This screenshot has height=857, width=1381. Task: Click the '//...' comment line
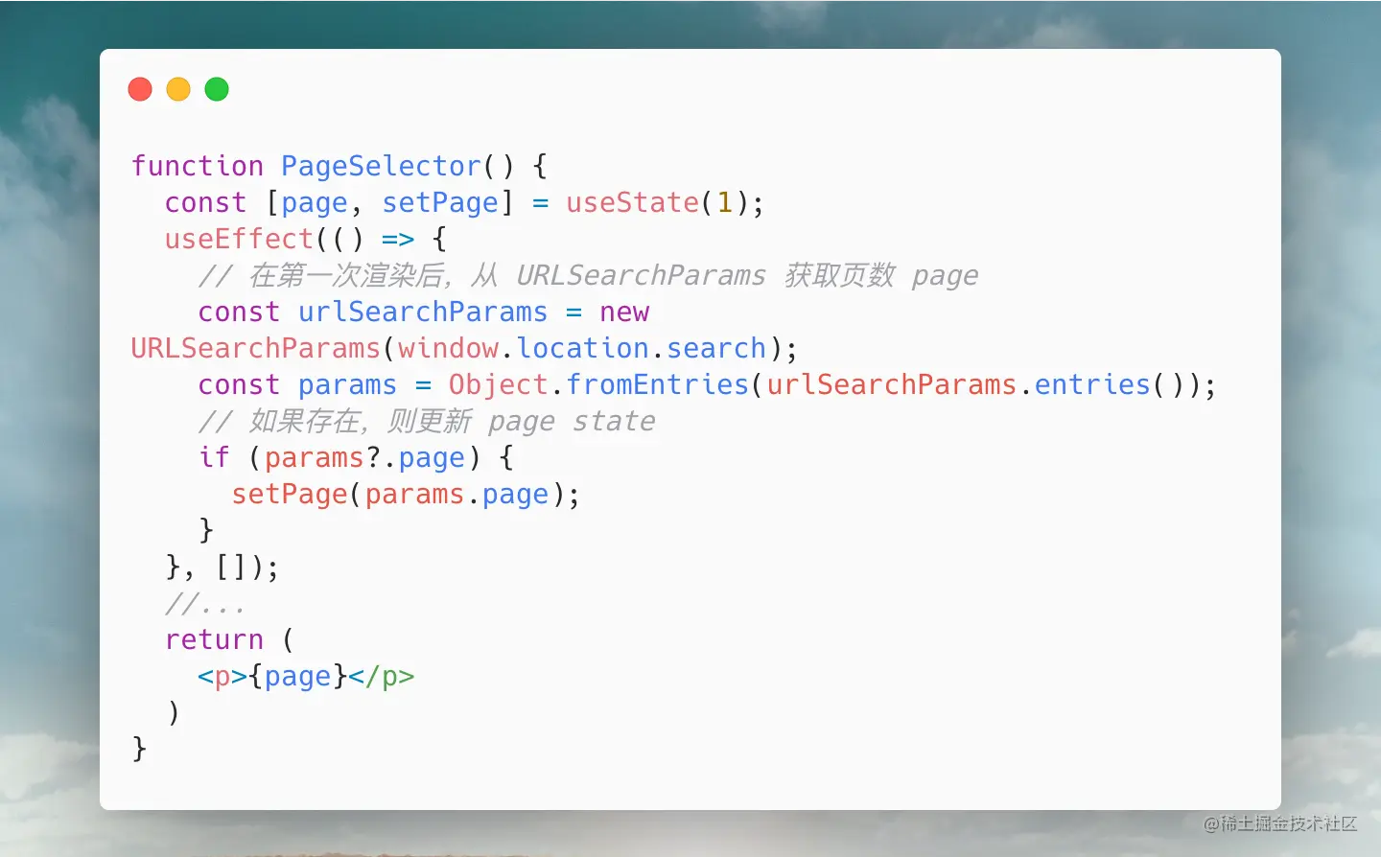click(205, 603)
